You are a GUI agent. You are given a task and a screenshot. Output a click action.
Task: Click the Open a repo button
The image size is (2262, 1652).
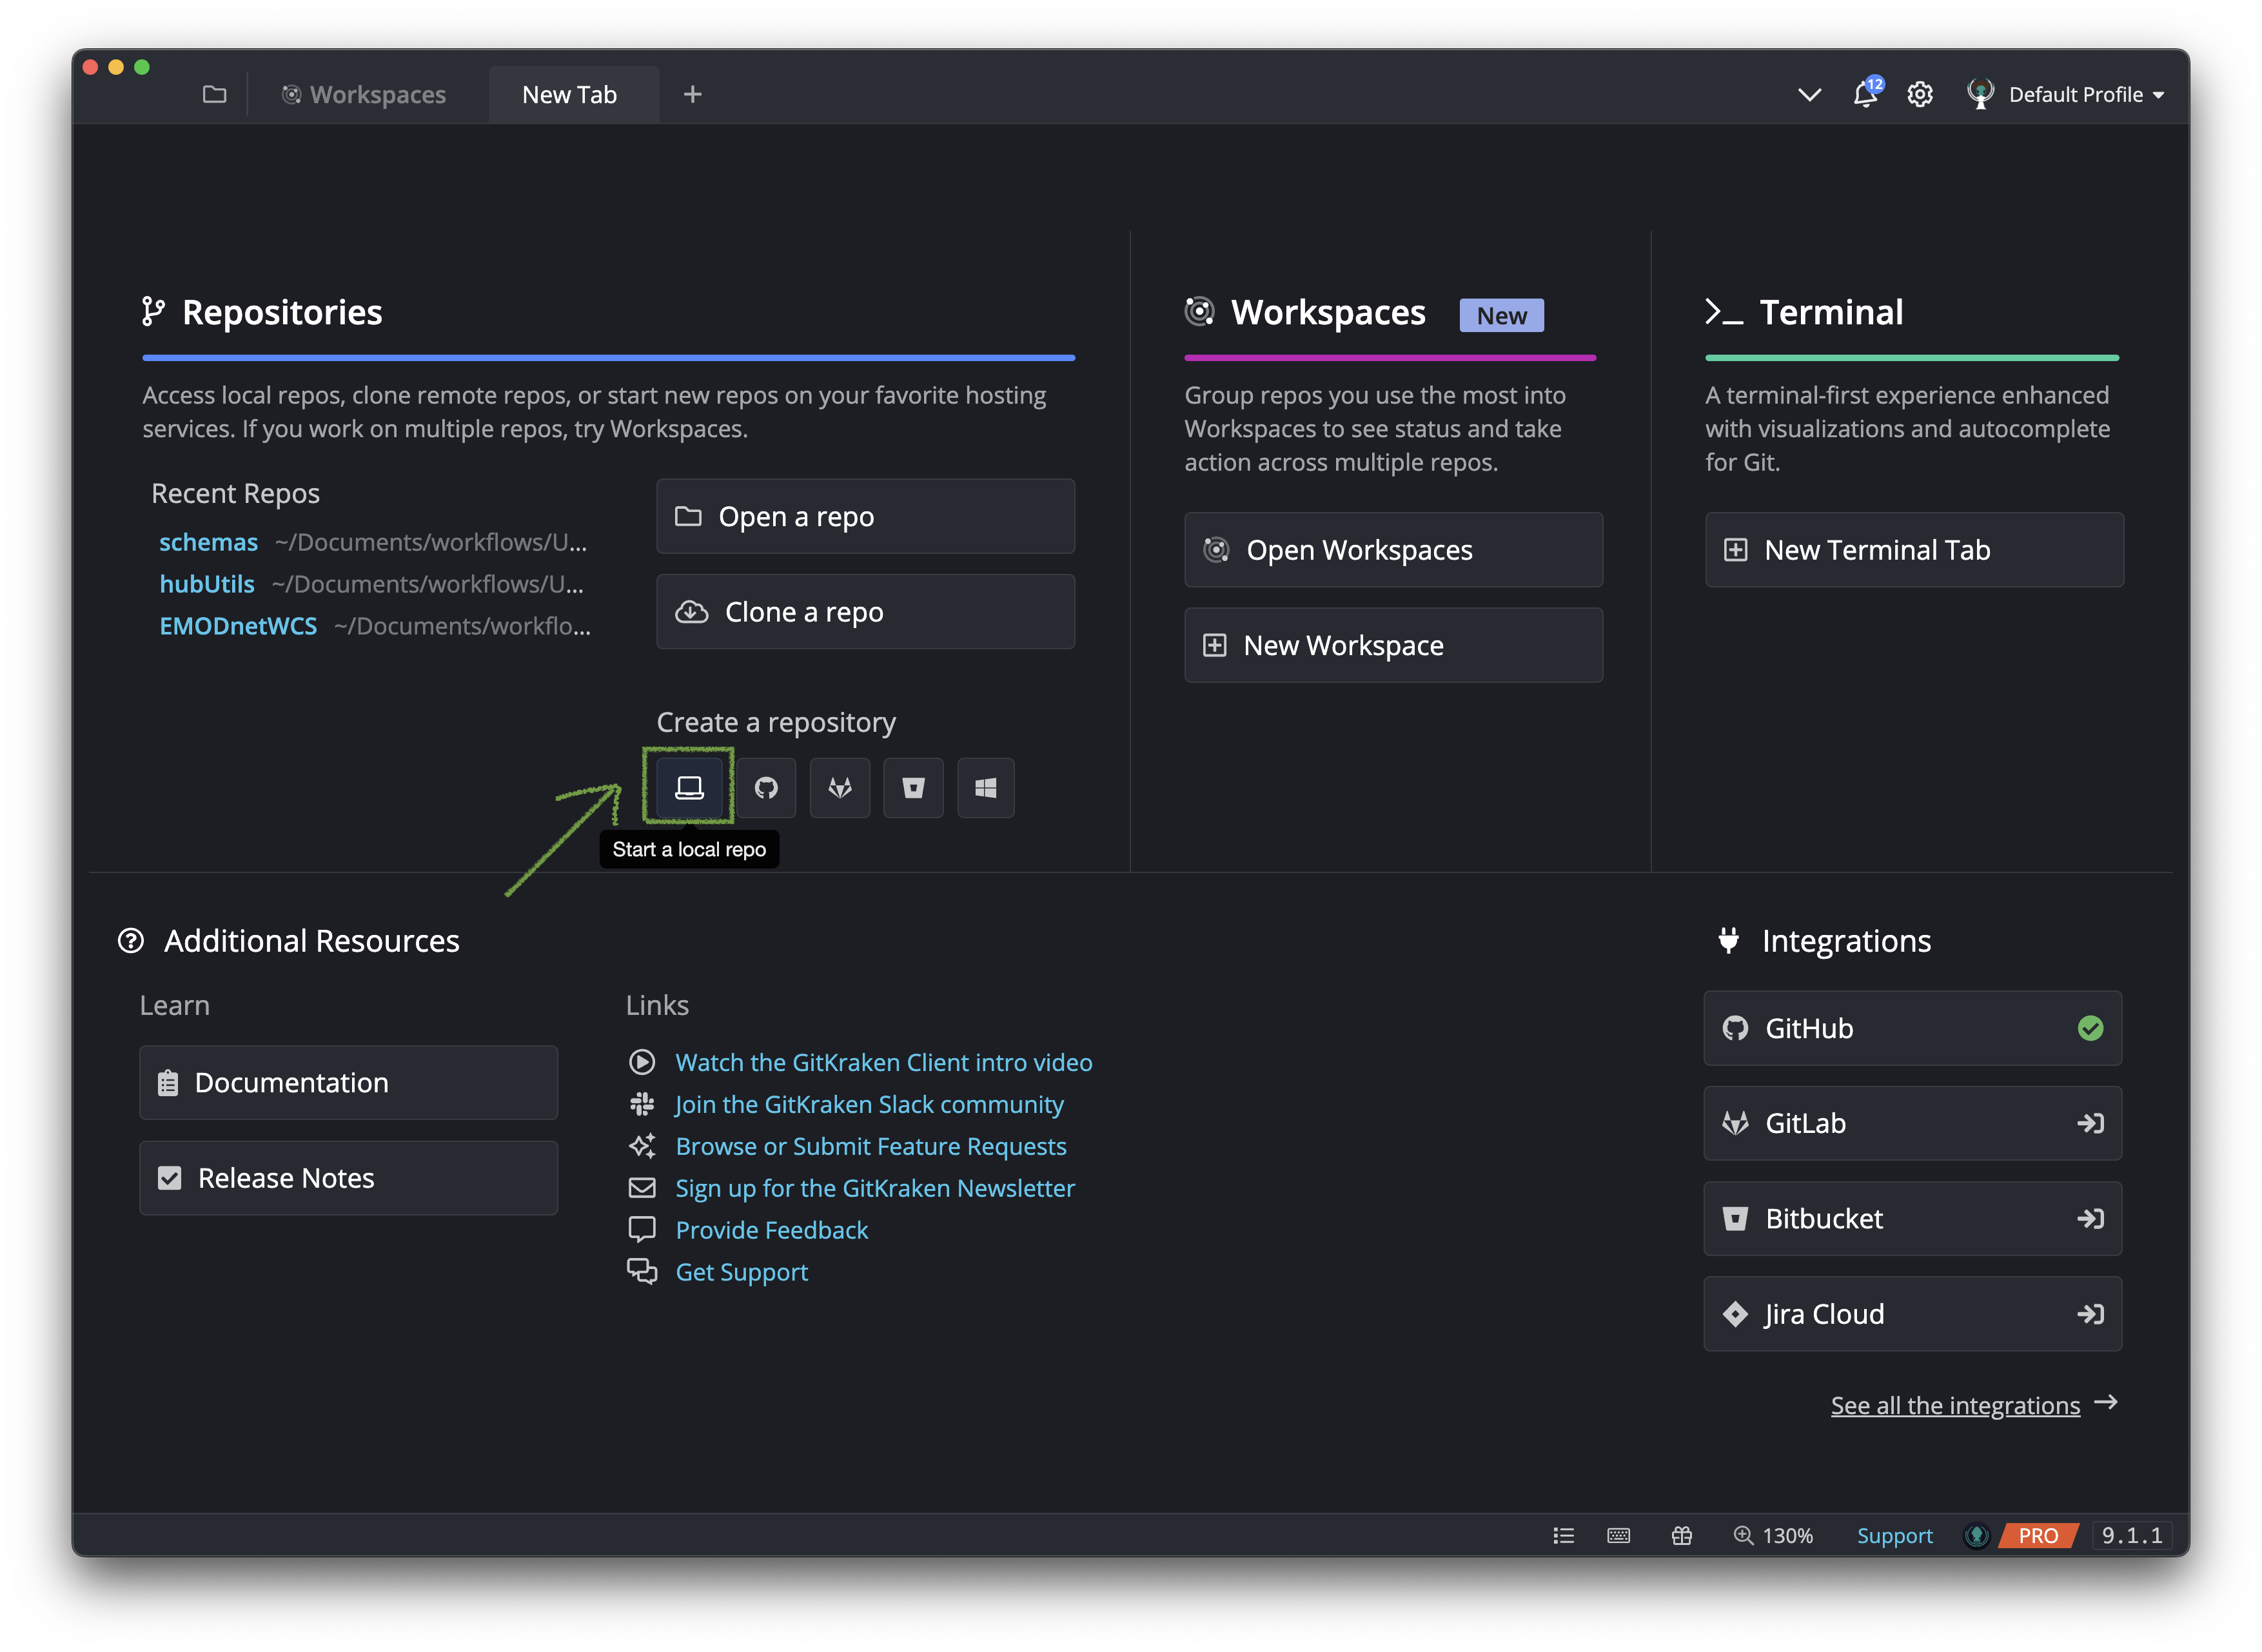coord(865,516)
